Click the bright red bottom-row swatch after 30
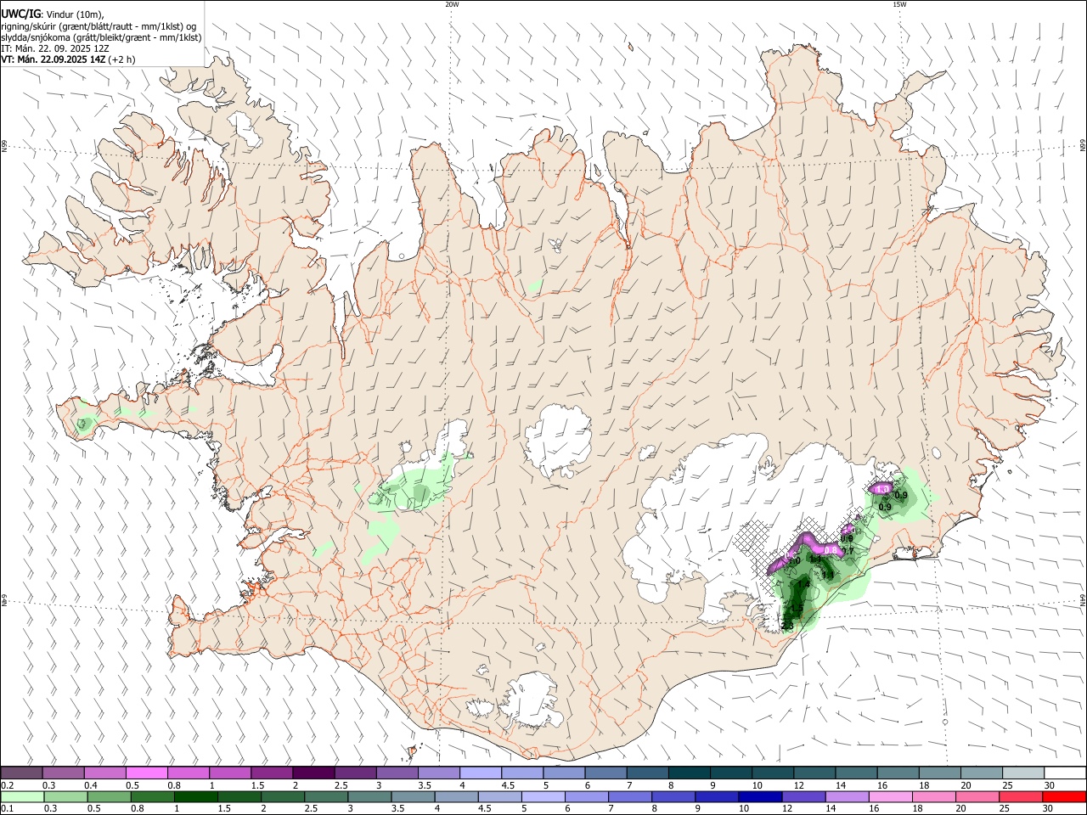The height and width of the screenshot is (815, 1087). pos(1064,797)
